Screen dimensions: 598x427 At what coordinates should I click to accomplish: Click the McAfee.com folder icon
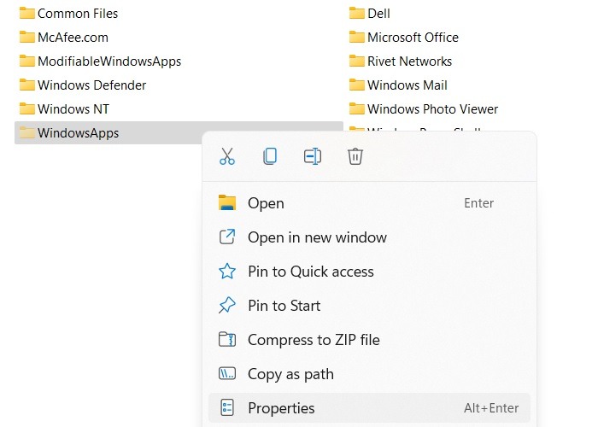click(x=27, y=37)
